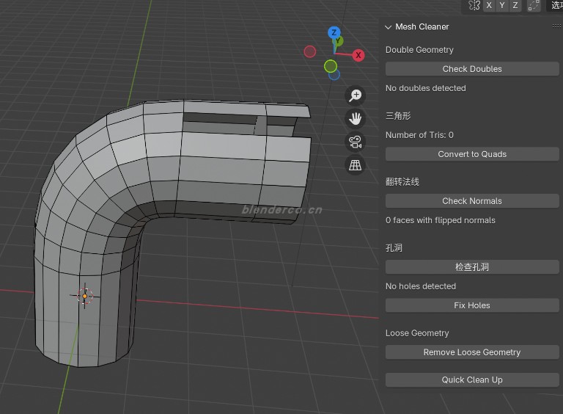The height and width of the screenshot is (414, 563).
Task: Switch perspective/orthographic grid icon
Action: (355, 165)
